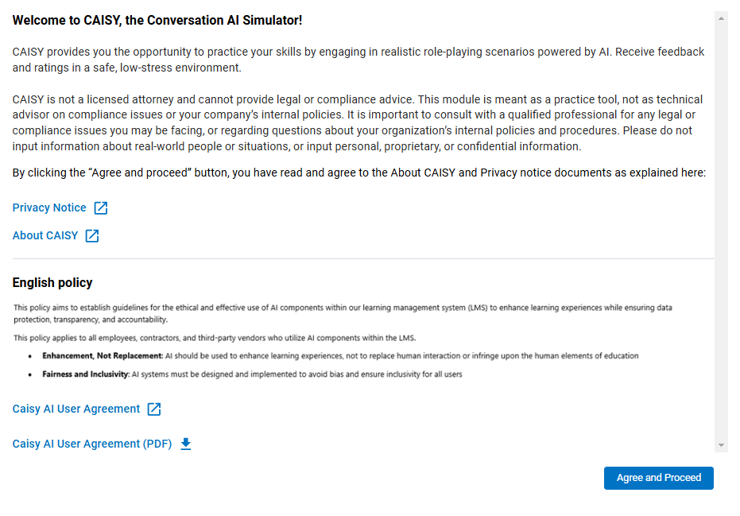Open the About CAISY page
The image size is (740, 516).
[45, 235]
